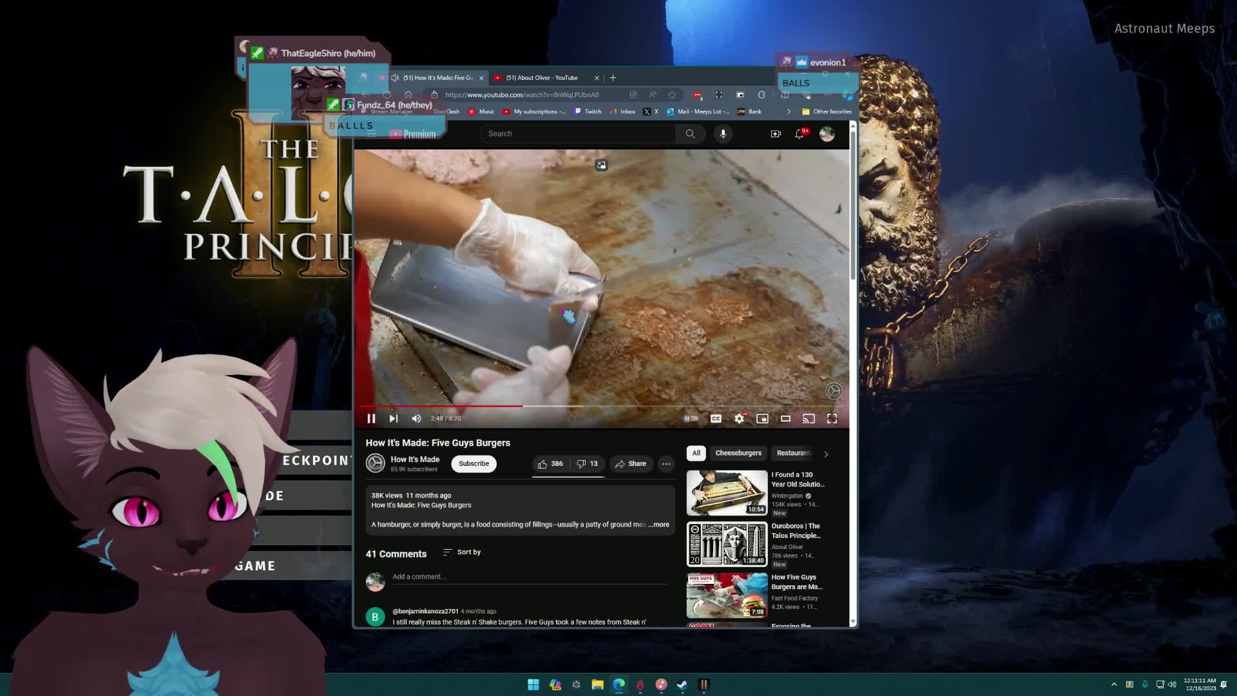Open the comments Sort by menu
Screen dimensions: 1237x696
[x=462, y=552]
